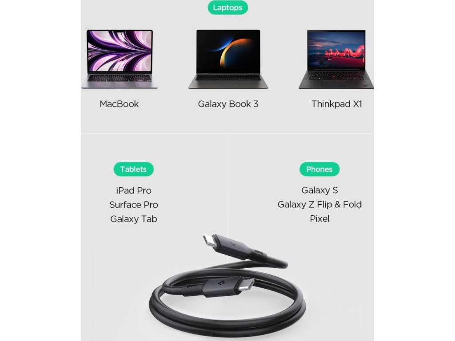Click the green Tablets badge
The height and width of the screenshot is (341, 455).
tap(133, 169)
